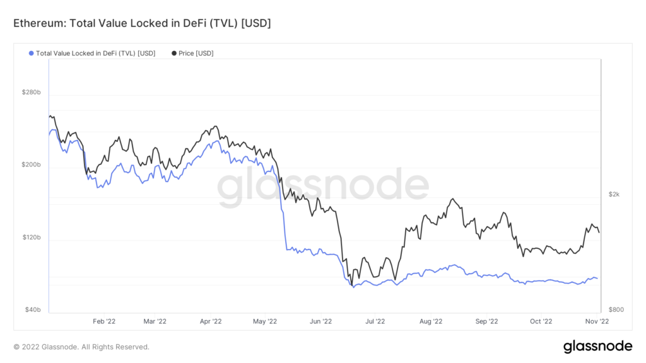Screen dimensions: 646x363
Task: Click the glassnode watermark in chart center
Action: pyautogui.click(x=323, y=187)
